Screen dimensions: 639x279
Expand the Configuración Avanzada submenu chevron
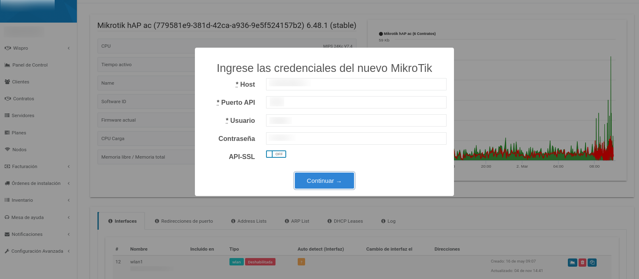[69, 251]
